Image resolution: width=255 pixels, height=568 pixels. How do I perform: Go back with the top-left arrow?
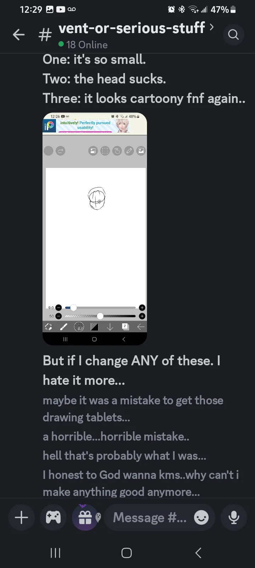point(19,34)
